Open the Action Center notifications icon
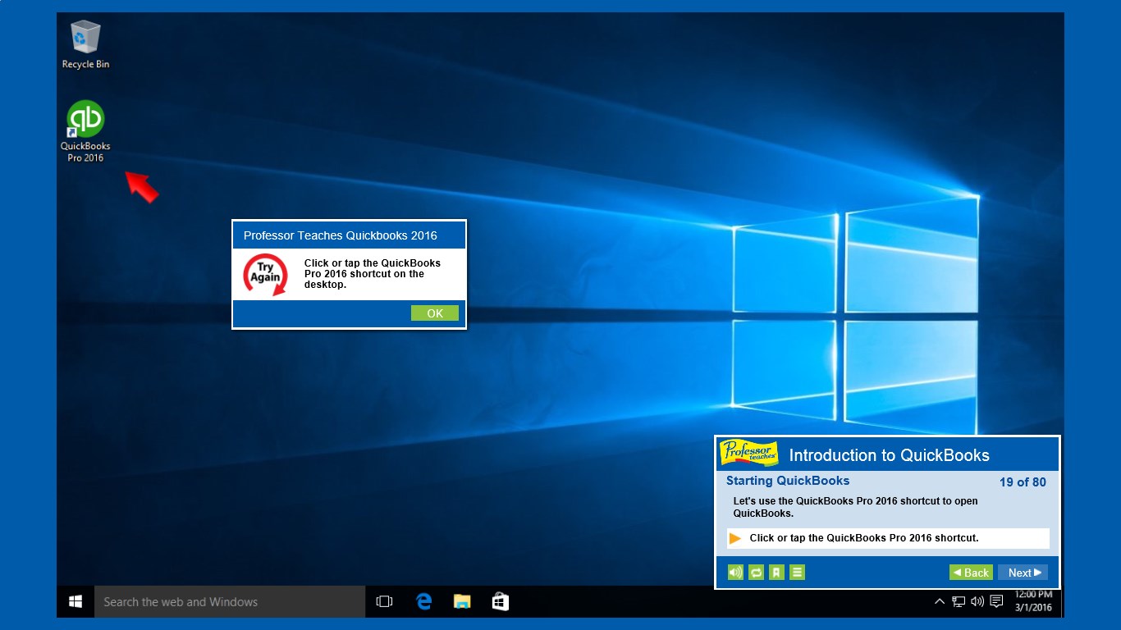Viewport: 1121px width, 630px height. [x=997, y=601]
